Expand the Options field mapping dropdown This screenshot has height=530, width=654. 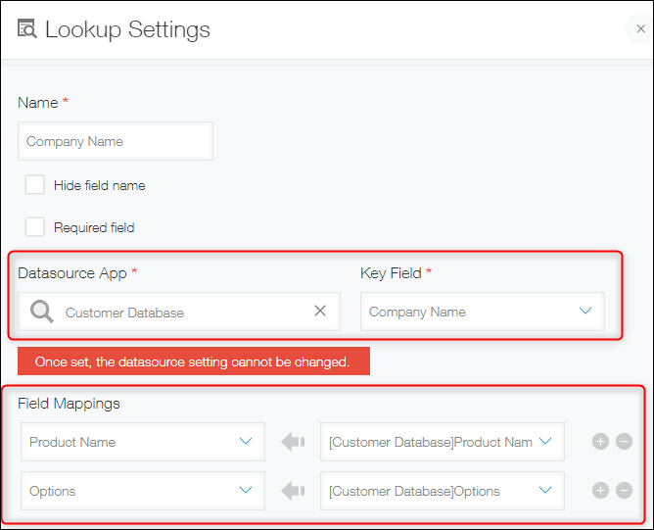coord(142,491)
